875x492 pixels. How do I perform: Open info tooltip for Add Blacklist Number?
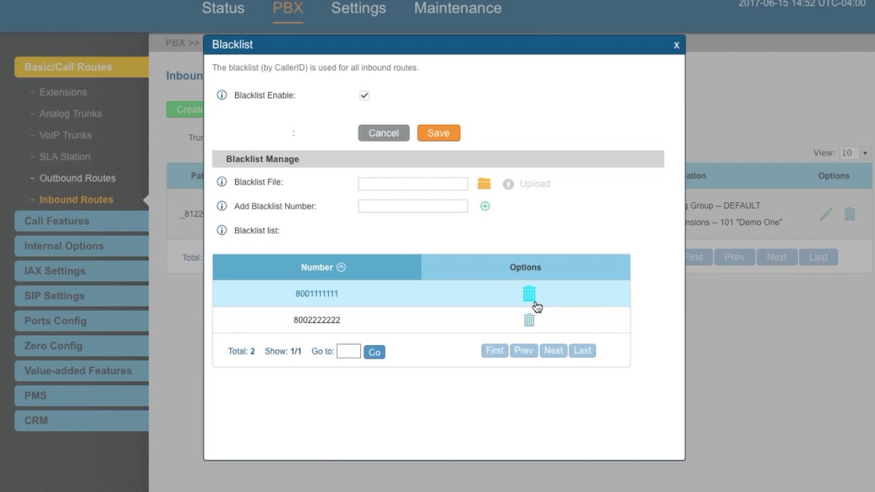[221, 206]
